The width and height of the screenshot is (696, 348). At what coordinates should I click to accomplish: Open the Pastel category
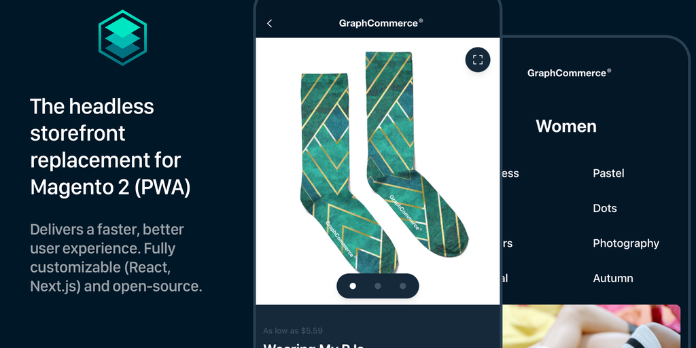pyautogui.click(x=608, y=173)
